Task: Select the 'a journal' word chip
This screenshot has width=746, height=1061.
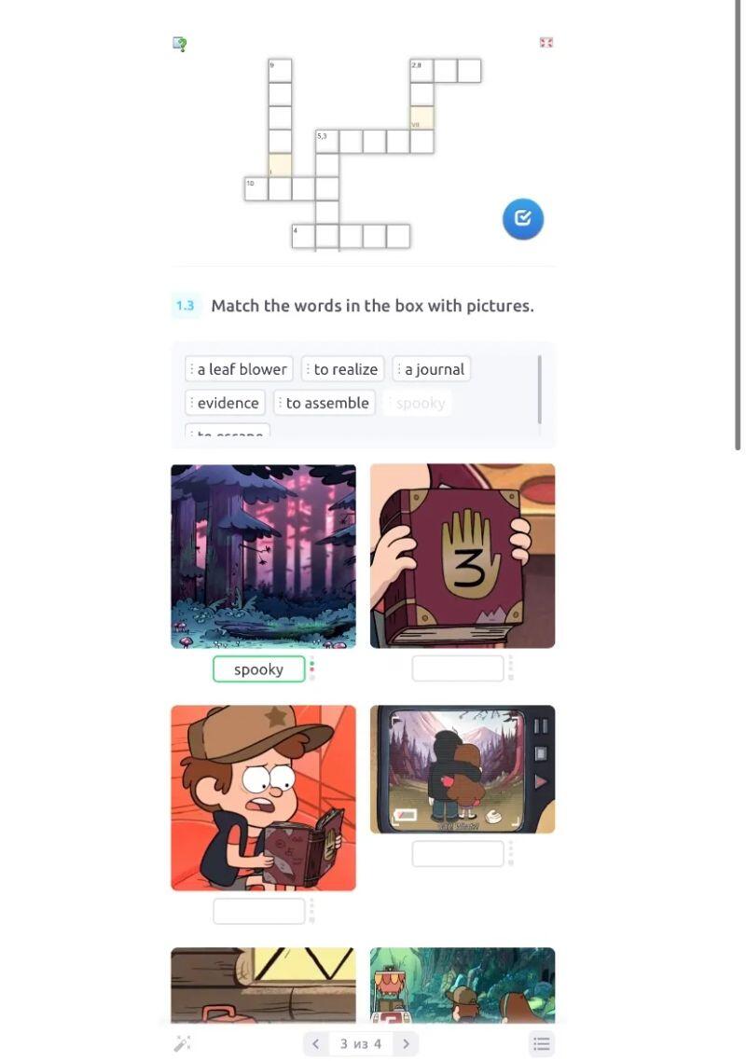Action: tap(431, 369)
